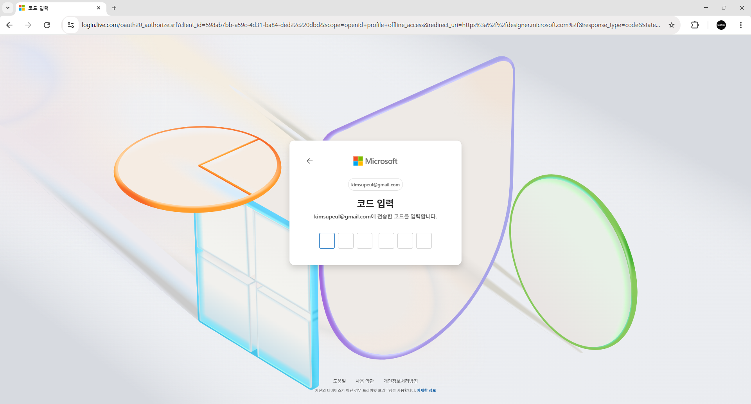
Task: Open the 도움말 help link
Action: 340,381
